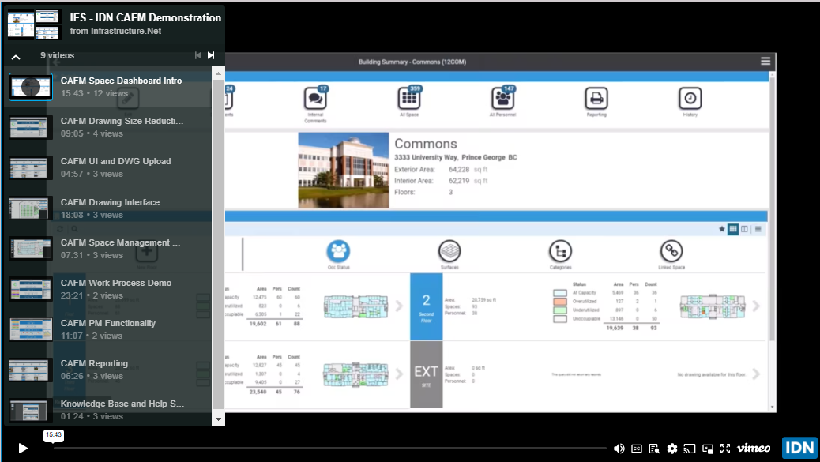Screen dimensions: 820x462
Task: Toggle picture-in-picture mode
Action: tap(708, 449)
